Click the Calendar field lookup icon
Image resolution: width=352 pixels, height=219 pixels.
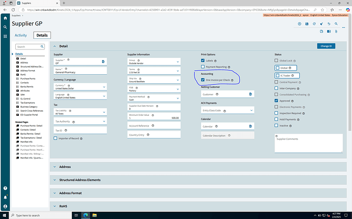(x=250, y=126)
